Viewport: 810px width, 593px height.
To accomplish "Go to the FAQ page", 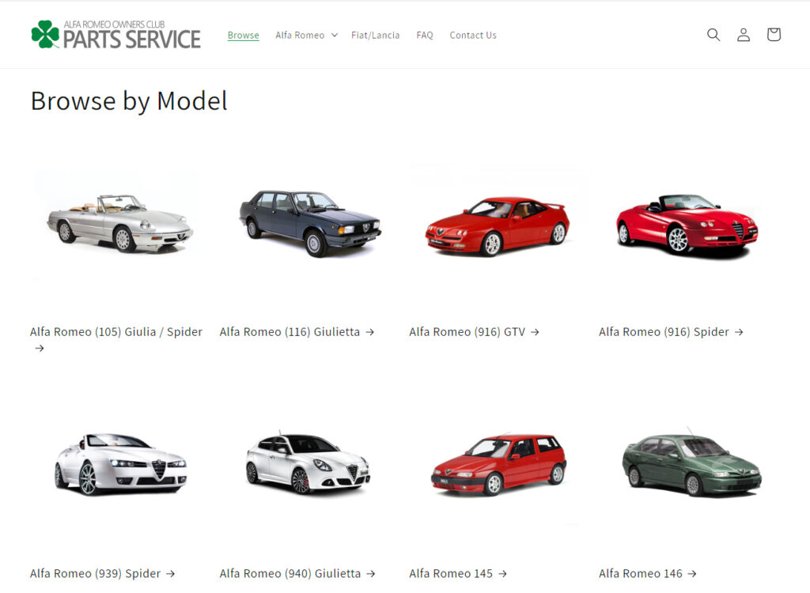I will pyautogui.click(x=424, y=35).
